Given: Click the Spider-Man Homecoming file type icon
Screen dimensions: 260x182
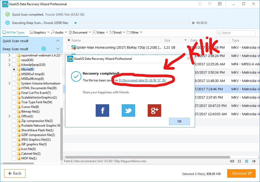Looking at the screenshot, I should tap(73, 47).
